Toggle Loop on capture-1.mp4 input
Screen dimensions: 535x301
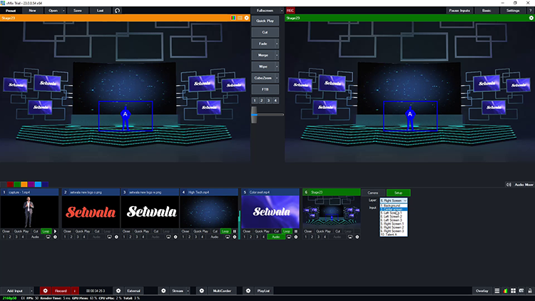(46, 231)
